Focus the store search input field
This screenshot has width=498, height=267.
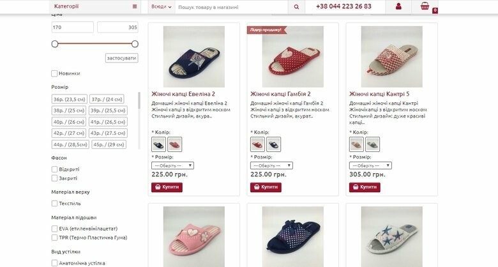point(231,7)
